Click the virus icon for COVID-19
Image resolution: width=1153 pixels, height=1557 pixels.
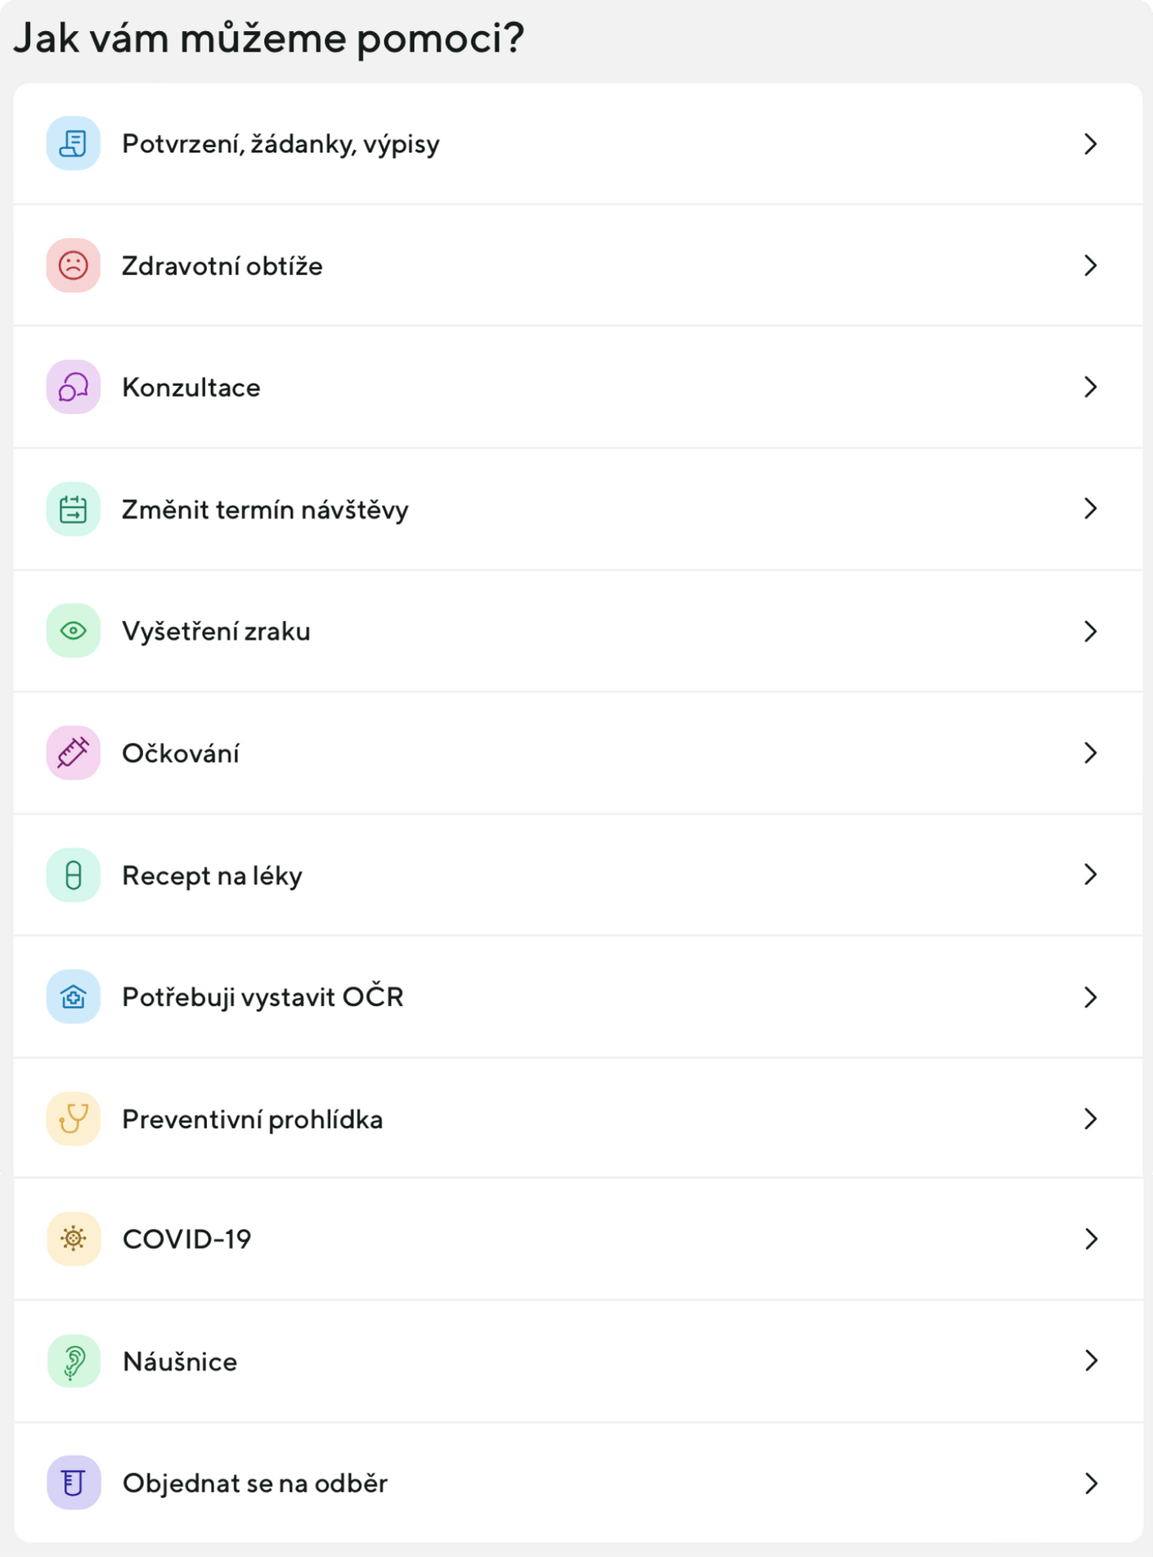pos(74,1239)
